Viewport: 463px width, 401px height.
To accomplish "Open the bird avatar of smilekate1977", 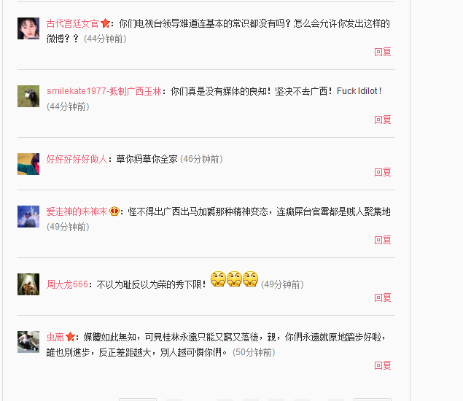I will tap(28, 96).
